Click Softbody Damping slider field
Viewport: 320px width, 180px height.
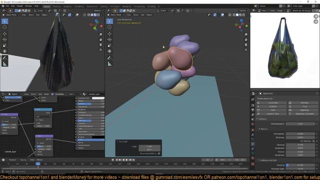point(300,165)
